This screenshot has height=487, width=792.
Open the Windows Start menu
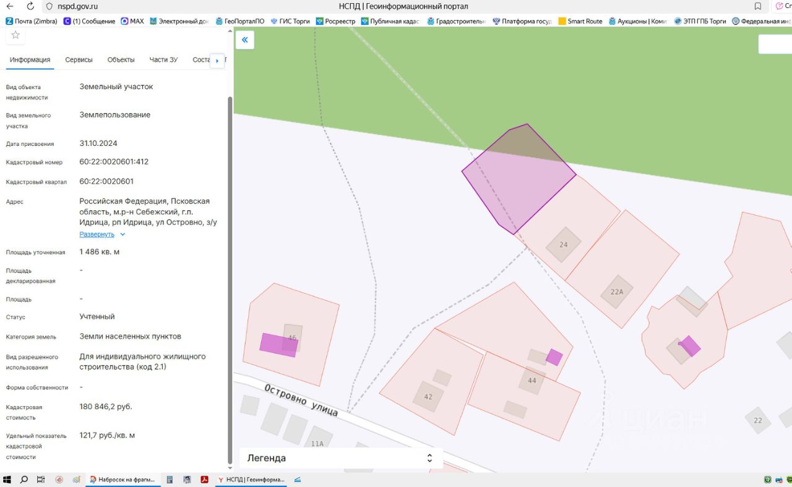click(x=8, y=480)
